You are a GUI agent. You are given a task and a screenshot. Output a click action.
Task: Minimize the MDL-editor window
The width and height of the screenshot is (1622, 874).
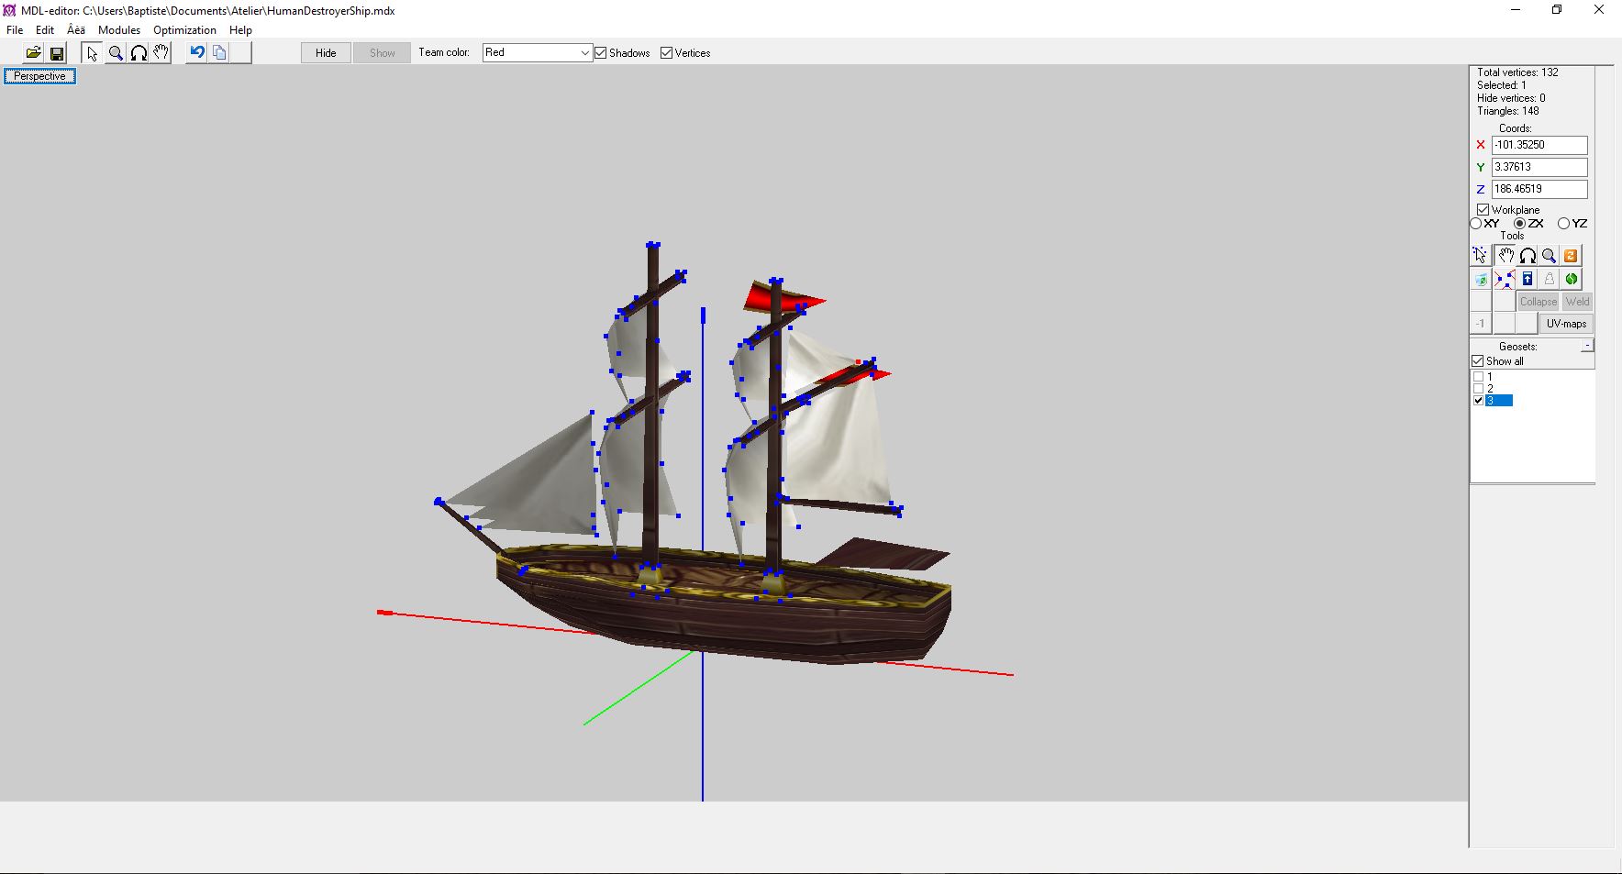click(1516, 10)
